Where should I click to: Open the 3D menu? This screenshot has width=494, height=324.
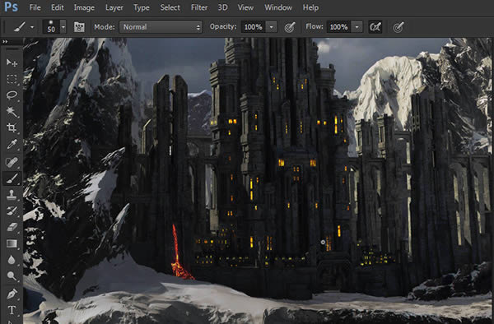click(x=223, y=7)
